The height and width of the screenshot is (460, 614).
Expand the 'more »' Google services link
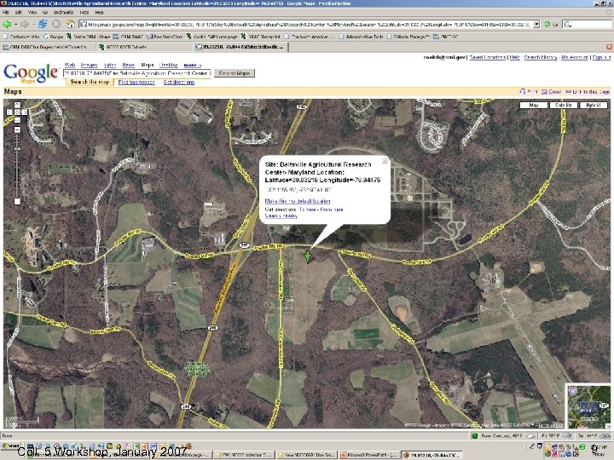coord(192,65)
